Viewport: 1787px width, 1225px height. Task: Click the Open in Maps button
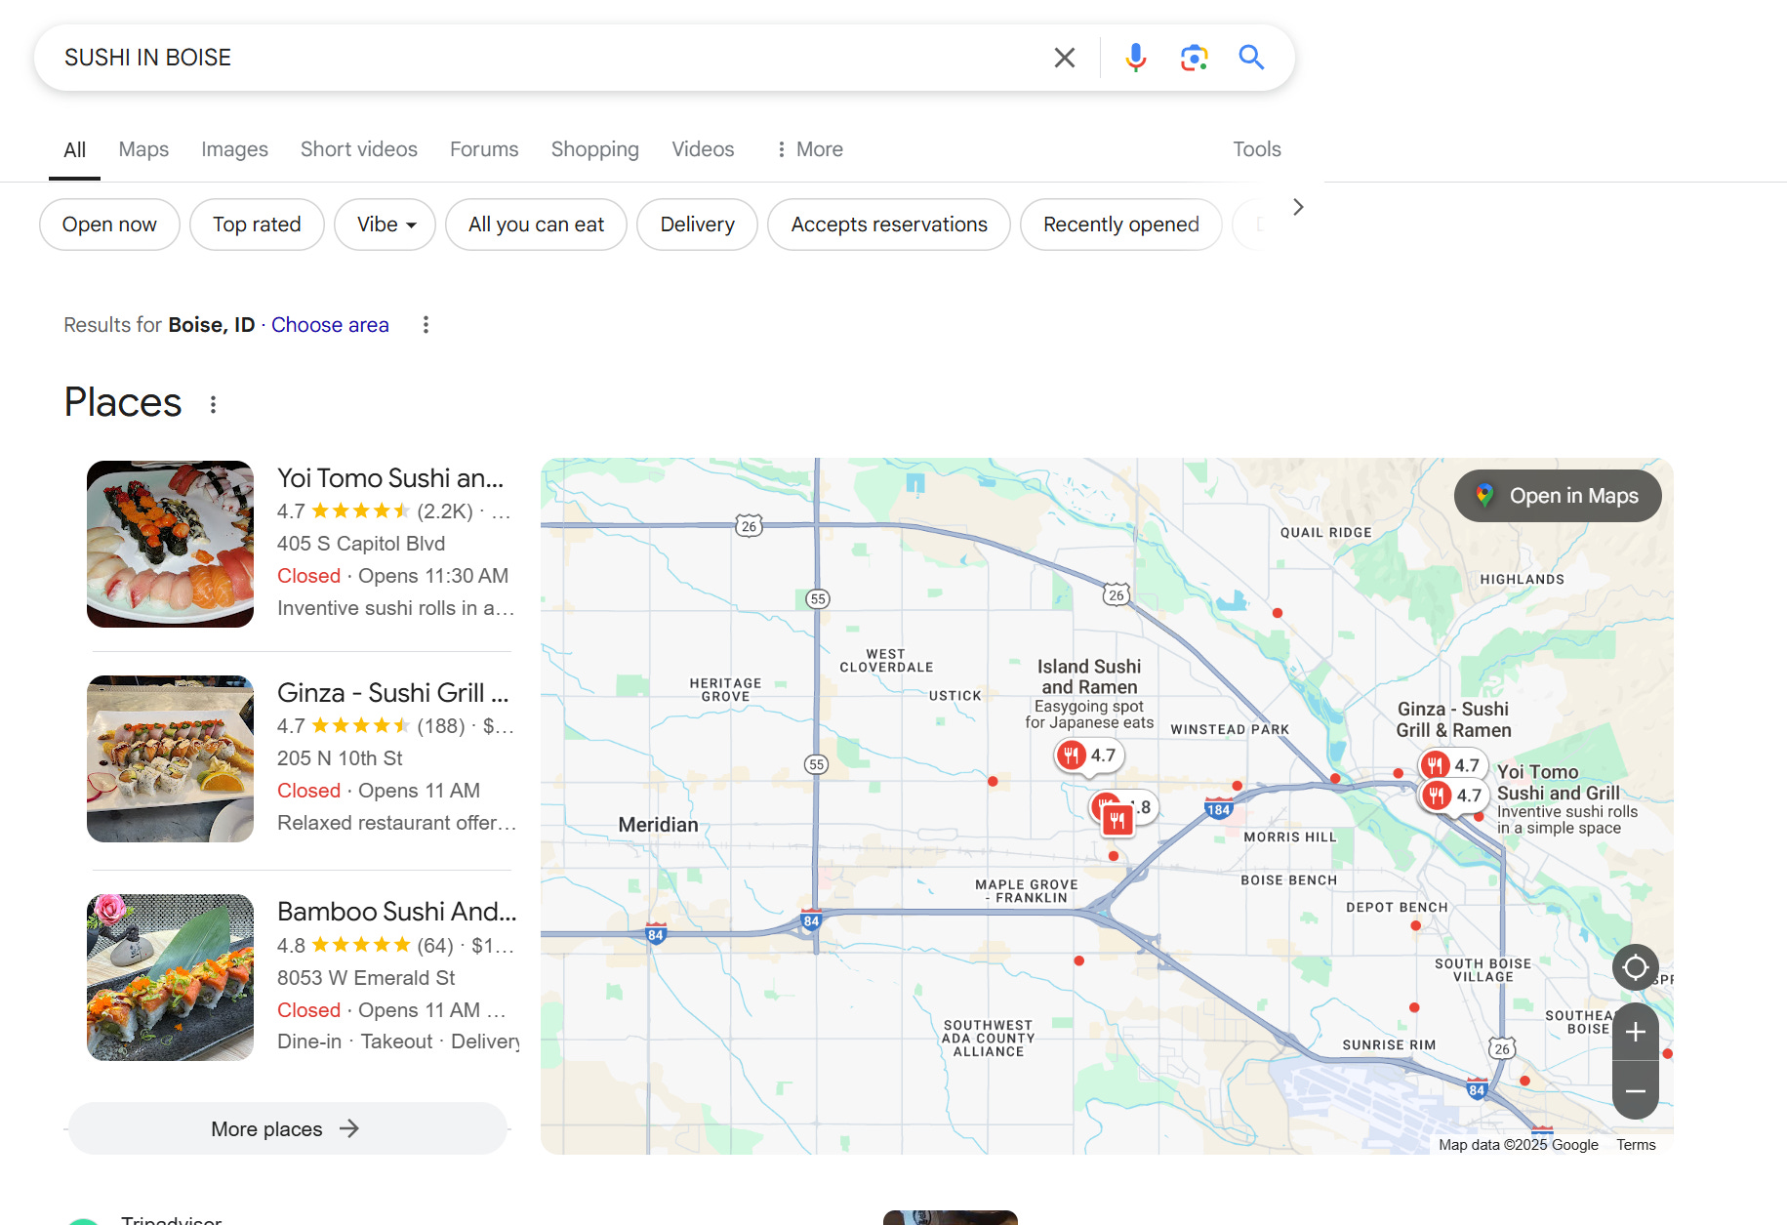tap(1558, 496)
